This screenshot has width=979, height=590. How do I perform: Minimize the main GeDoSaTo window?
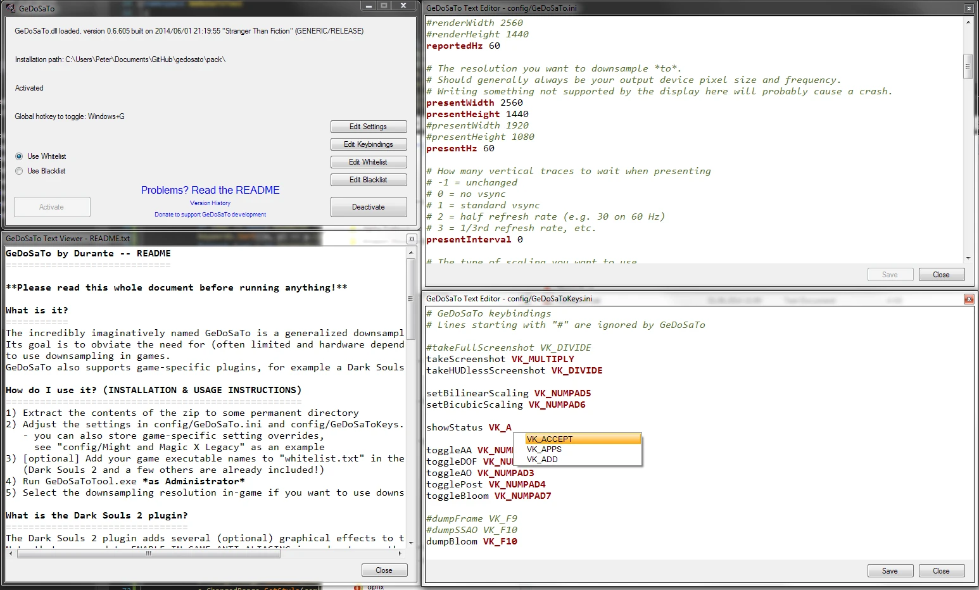coord(369,6)
